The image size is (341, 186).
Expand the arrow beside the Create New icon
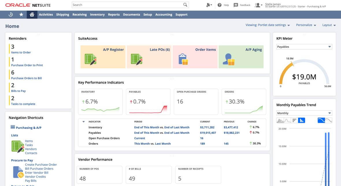click(x=211, y=5)
